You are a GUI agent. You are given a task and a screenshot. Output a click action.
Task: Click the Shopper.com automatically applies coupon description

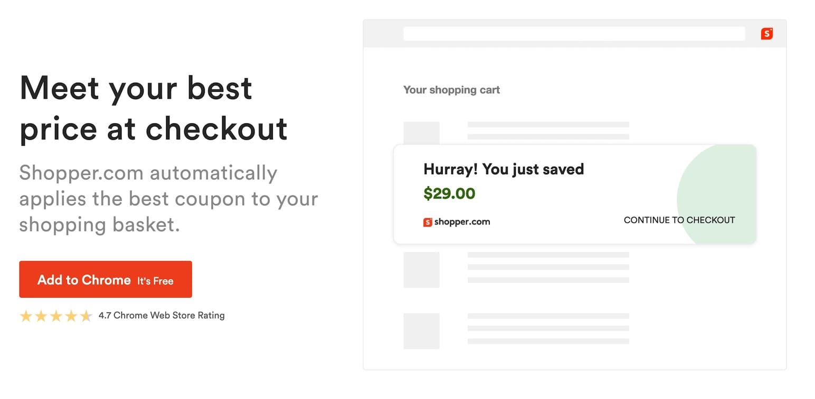pos(168,198)
